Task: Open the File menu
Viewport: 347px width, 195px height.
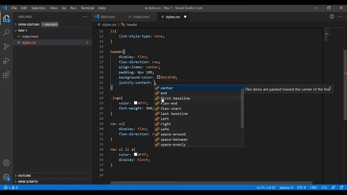Action: (14, 8)
